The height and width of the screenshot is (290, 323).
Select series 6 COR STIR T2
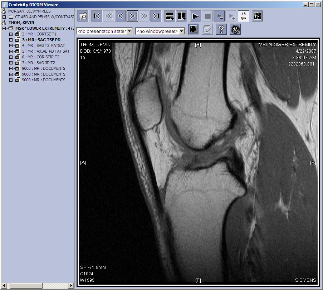click(40, 57)
